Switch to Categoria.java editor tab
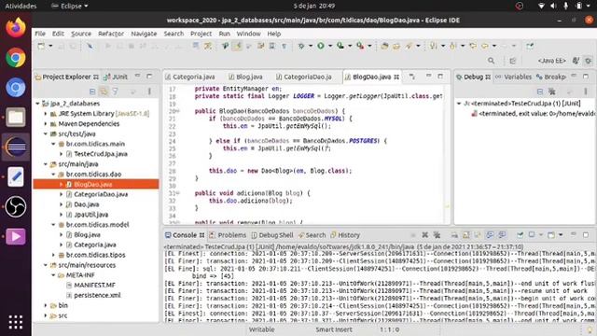This screenshot has width=597, height=336. point(189,77)
